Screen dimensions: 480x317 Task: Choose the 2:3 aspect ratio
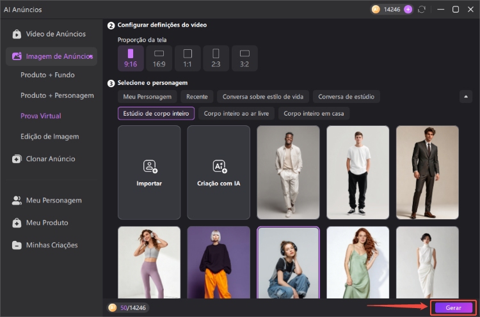[216, 58]
